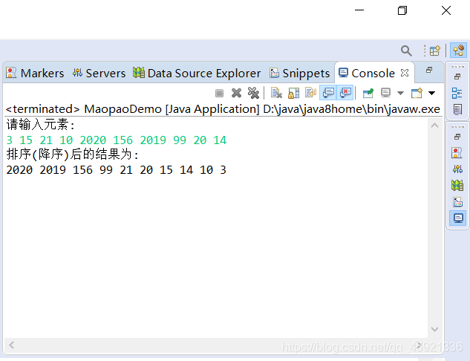This screenshot has width=470, height=361.
Task: Click the horizontal scrollbar left arrow
Action: point(12,345)
